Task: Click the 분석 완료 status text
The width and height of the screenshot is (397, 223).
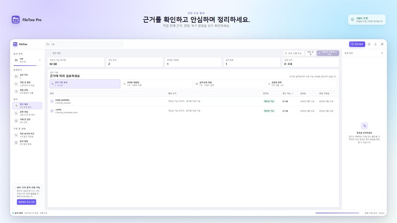Action: pos(18,213)
